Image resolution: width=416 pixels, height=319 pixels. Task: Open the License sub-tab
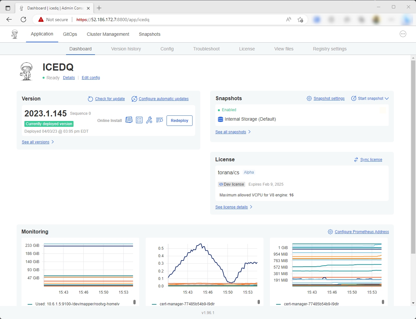click(x=247, y=49)
